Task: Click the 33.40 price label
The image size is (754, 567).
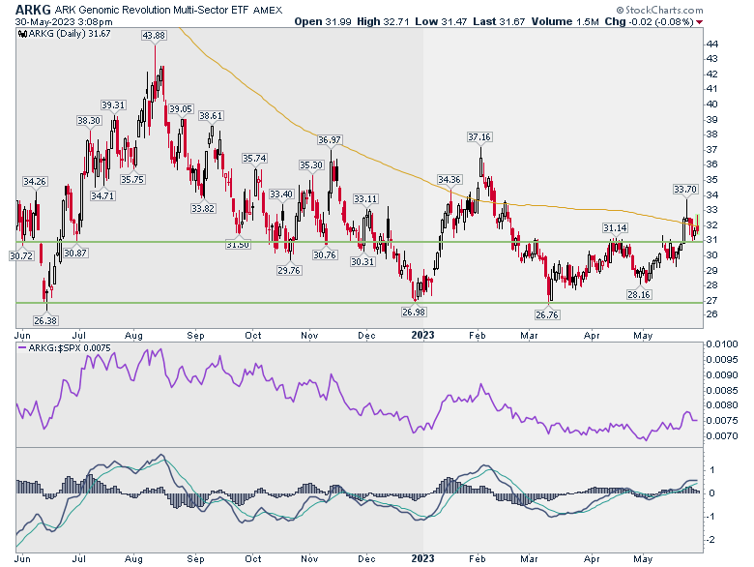Action: [281, 194]
